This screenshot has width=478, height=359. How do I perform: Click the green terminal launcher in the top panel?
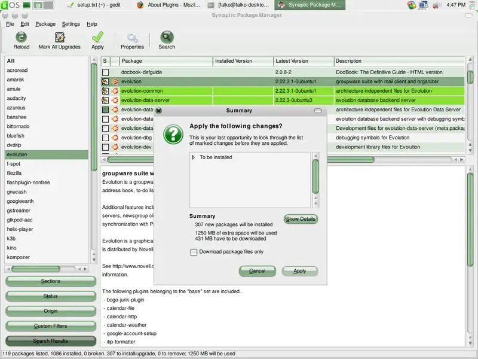tap(26, 5)
